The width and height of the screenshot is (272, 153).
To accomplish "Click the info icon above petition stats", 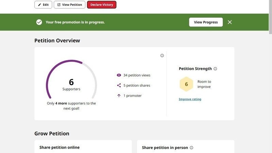I will (x=162, y=55).
